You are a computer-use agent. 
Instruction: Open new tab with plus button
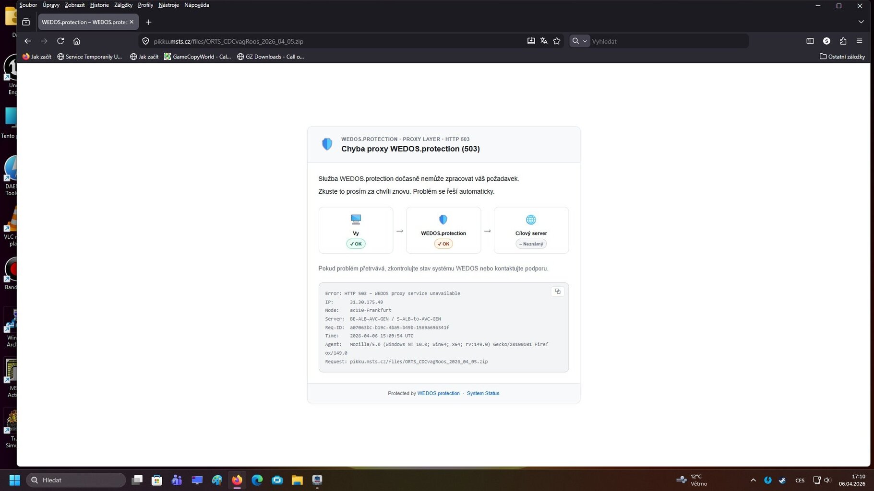(149, 22)
